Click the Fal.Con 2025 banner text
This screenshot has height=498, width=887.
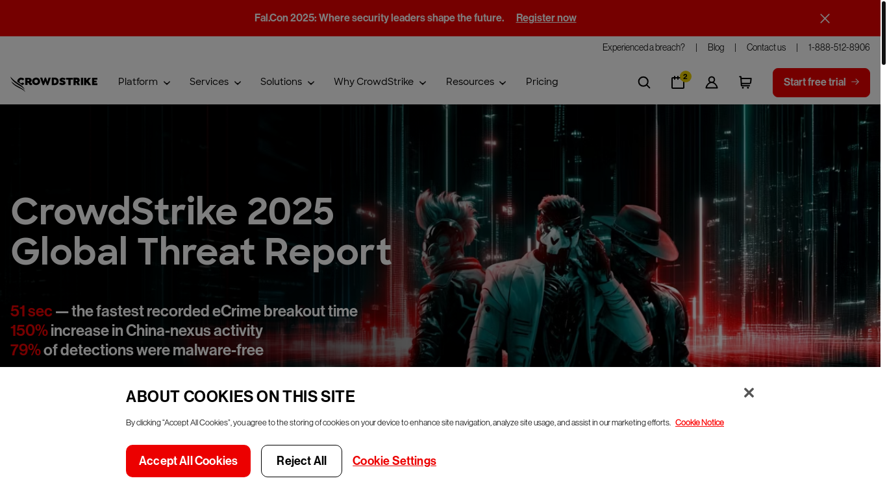379,18
